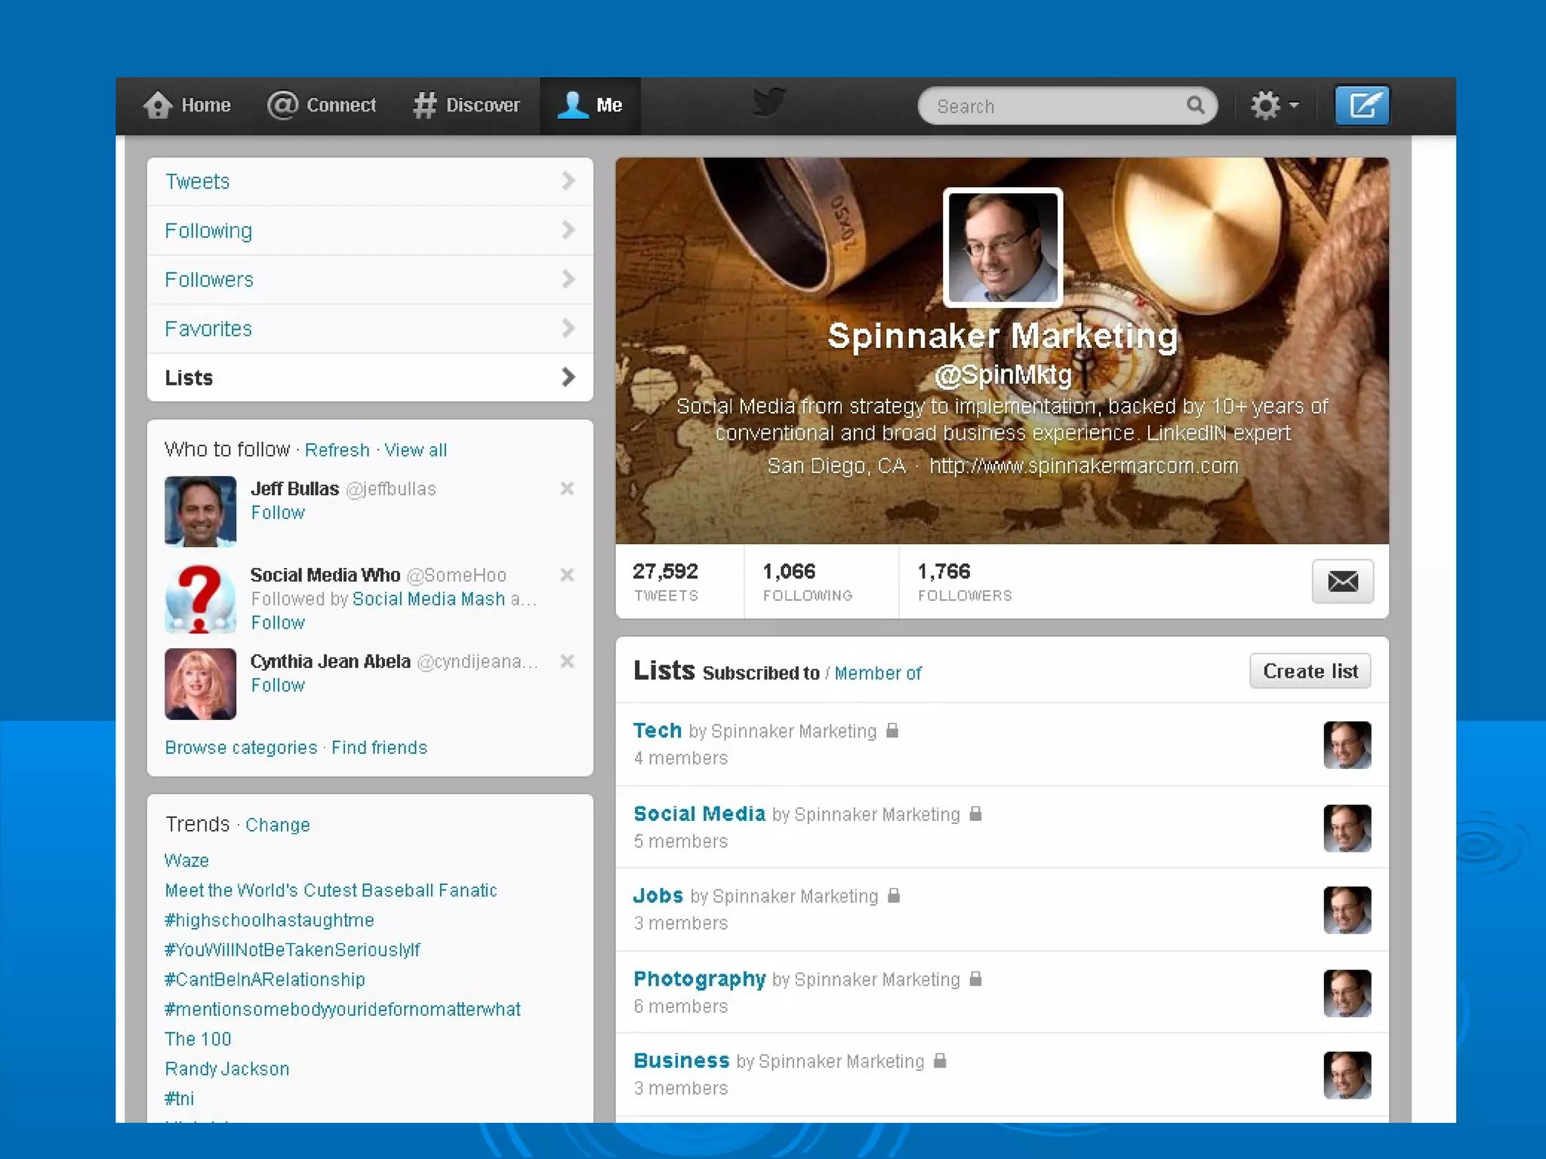Open the Discover tab
This screenshot has width=1546, height=1159.
tap(467, 105)
